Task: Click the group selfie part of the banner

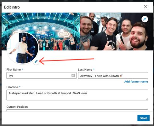Action: (117, 31)
